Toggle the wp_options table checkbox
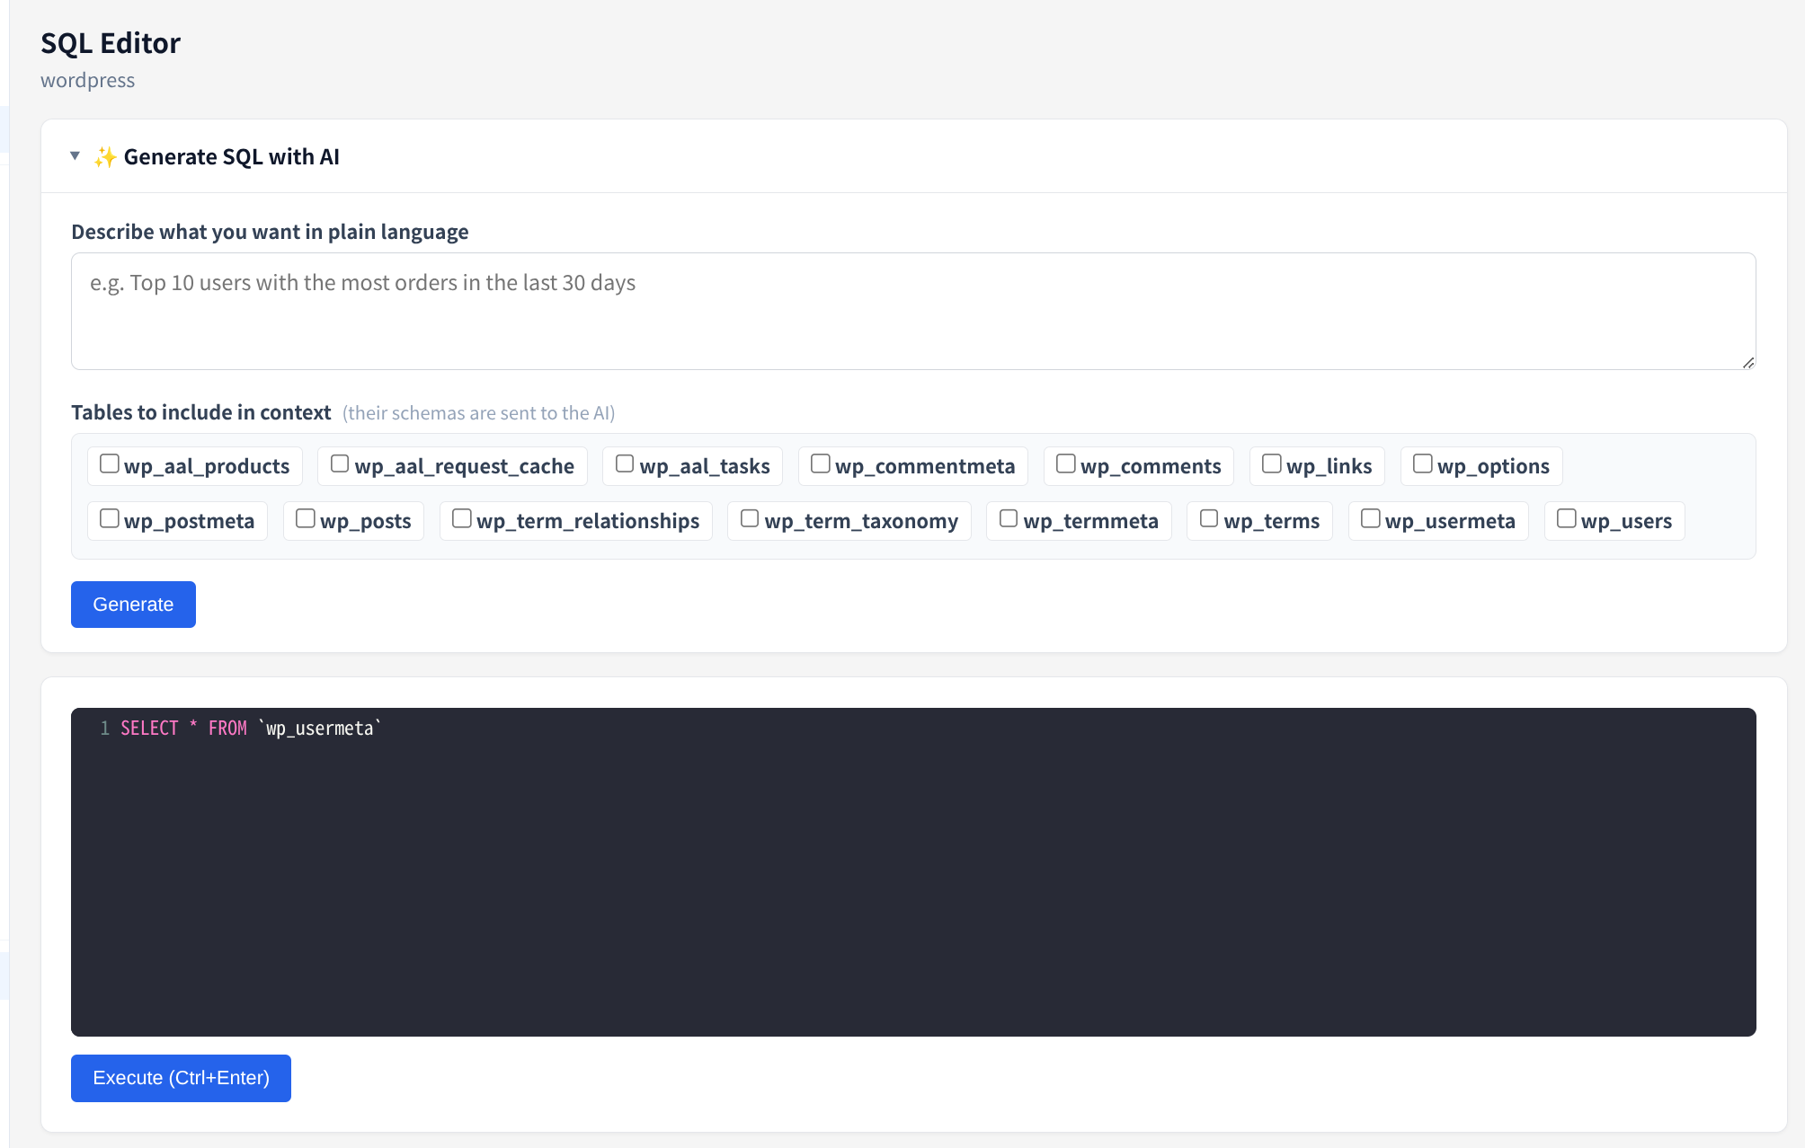Screen dimensions: 1805x1148 pyautogui.click(x=1422, y=463)
